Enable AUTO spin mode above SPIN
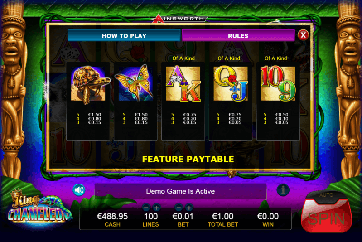This screenshot has height=242, width=362. (x=326, y=195)
